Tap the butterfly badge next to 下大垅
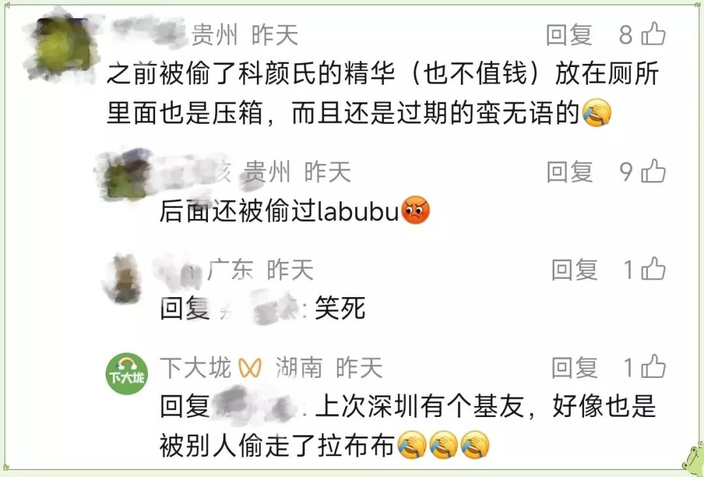Screen dimensions: 704x477 (x=250, y=368)
